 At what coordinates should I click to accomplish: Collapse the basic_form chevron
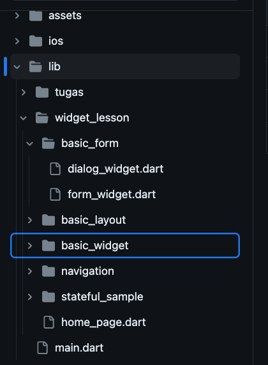tap(30, 144)
